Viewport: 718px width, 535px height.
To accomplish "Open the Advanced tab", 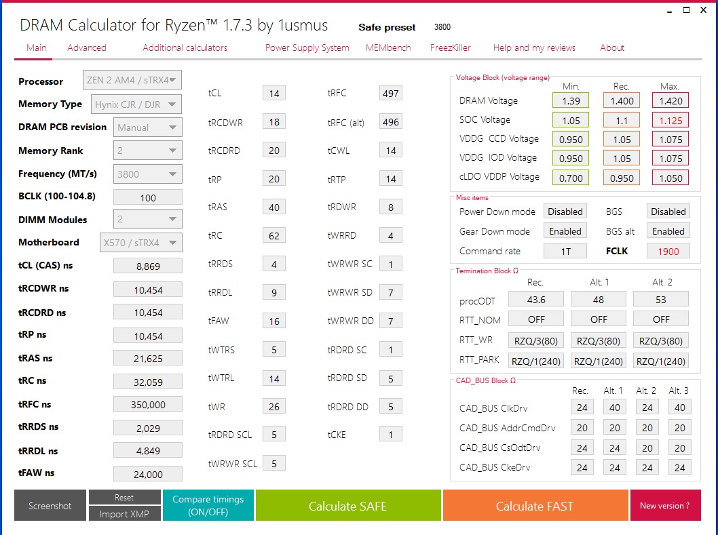I will (87, 47).
